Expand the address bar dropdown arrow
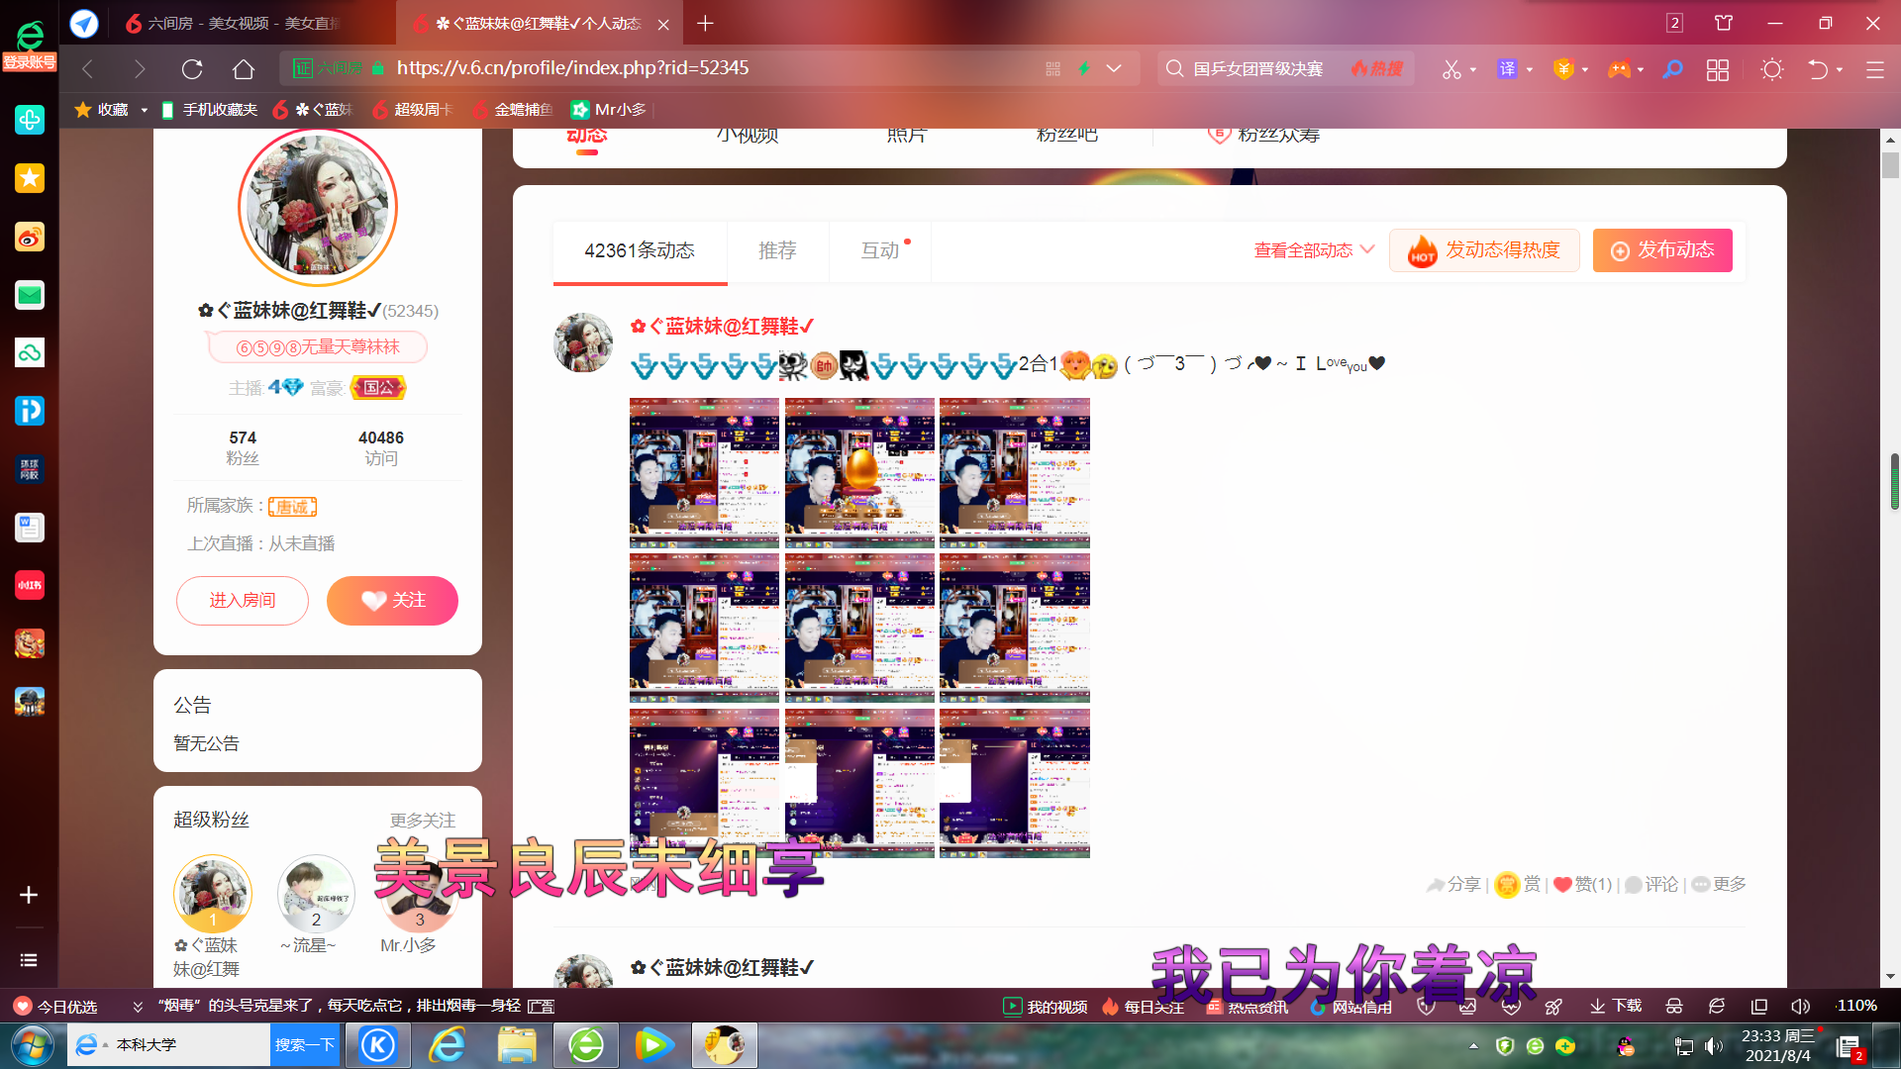Image resolution: width=1901 pixels, height=1069 pixels. pos(1114,69)
